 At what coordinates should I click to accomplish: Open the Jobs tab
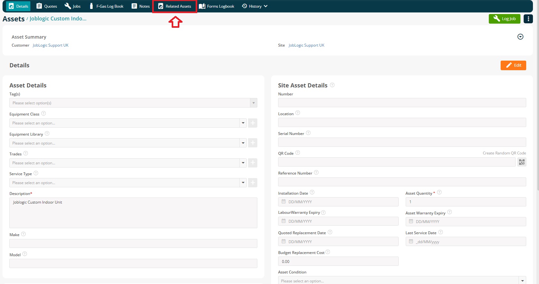[x=73, y=6]
